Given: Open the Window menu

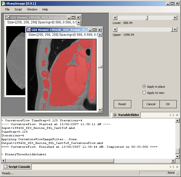Looking at the screenshot, I should click(32, 9).
